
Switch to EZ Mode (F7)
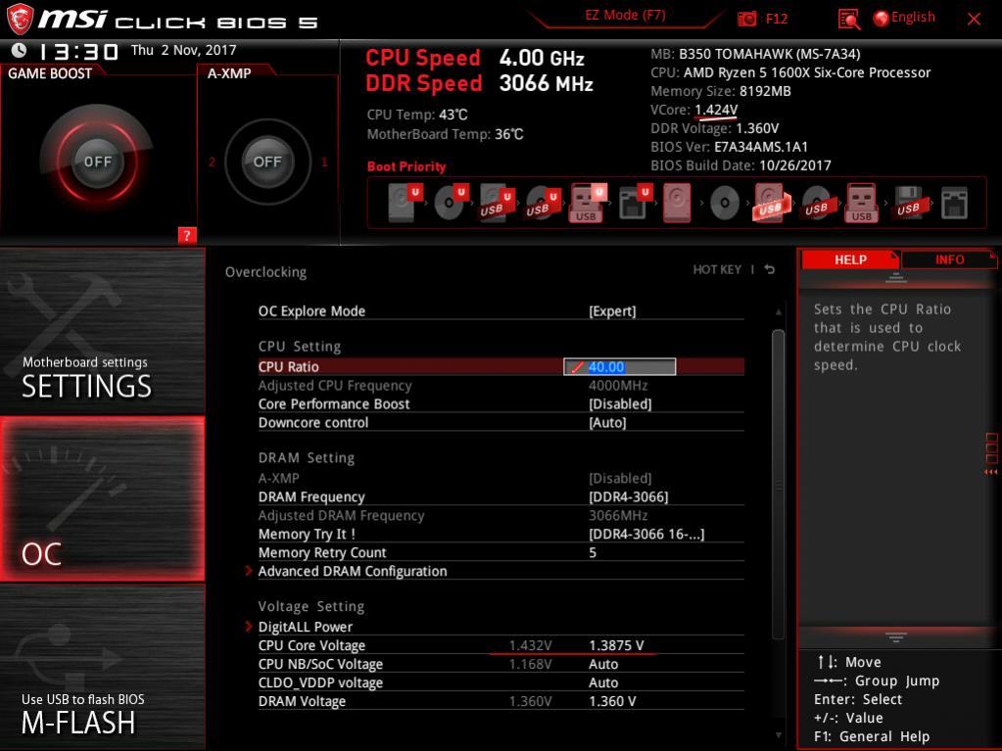[625, 16]
